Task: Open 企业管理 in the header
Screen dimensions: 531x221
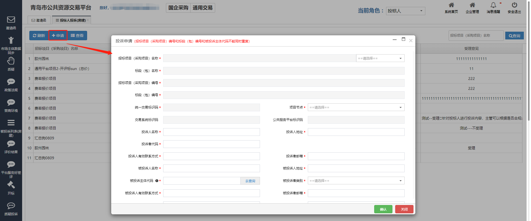Action: pyautogui.click(x=472, y=8)
